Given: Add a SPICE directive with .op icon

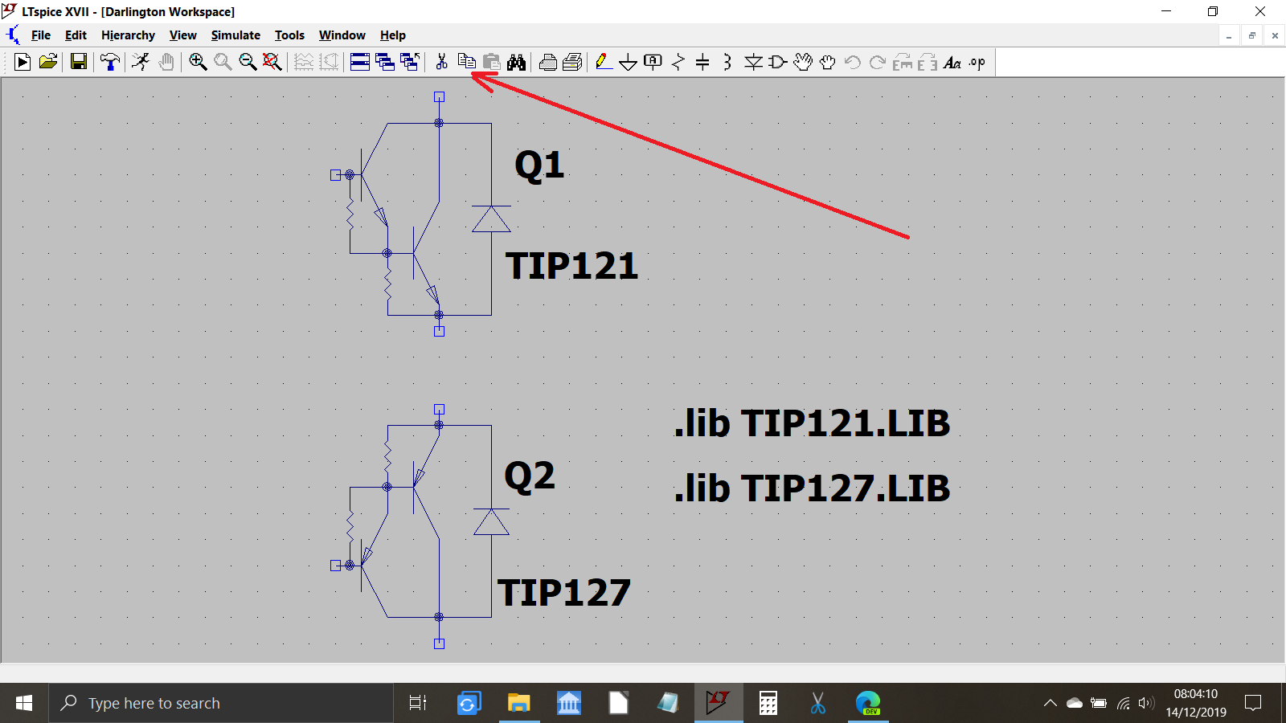Looking at the screenshot, I should tap(977, 62).
